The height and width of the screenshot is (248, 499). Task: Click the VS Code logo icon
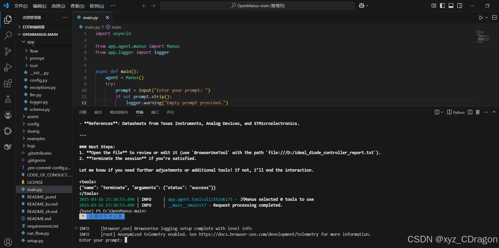tap(6, 6)
